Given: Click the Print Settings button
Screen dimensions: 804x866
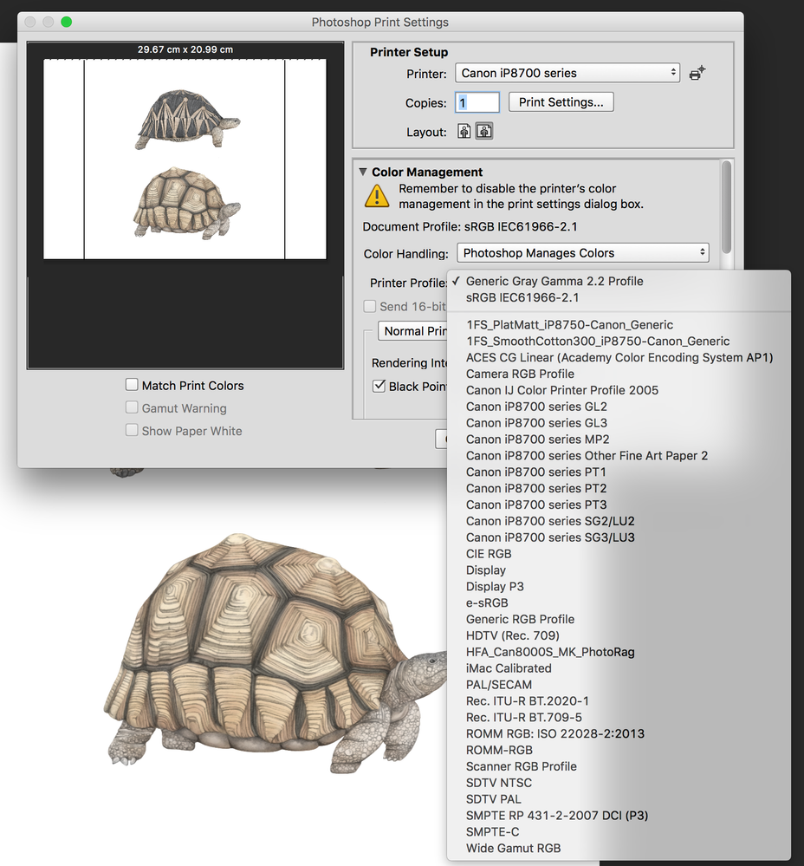Looking at the screenshot, I should pyautogui.click(x=561, y=101).
